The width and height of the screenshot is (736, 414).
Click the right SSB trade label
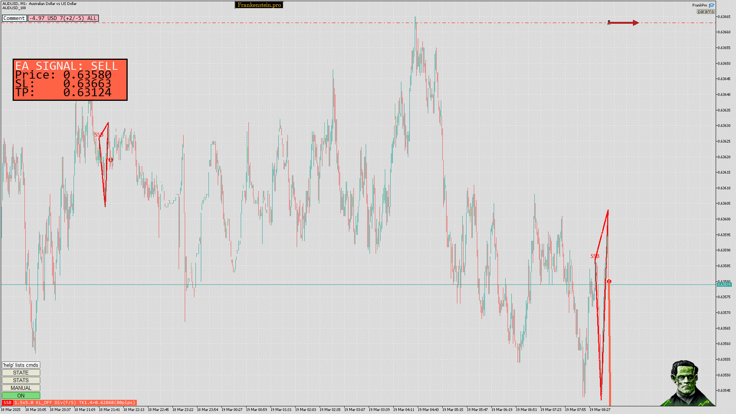595,256
